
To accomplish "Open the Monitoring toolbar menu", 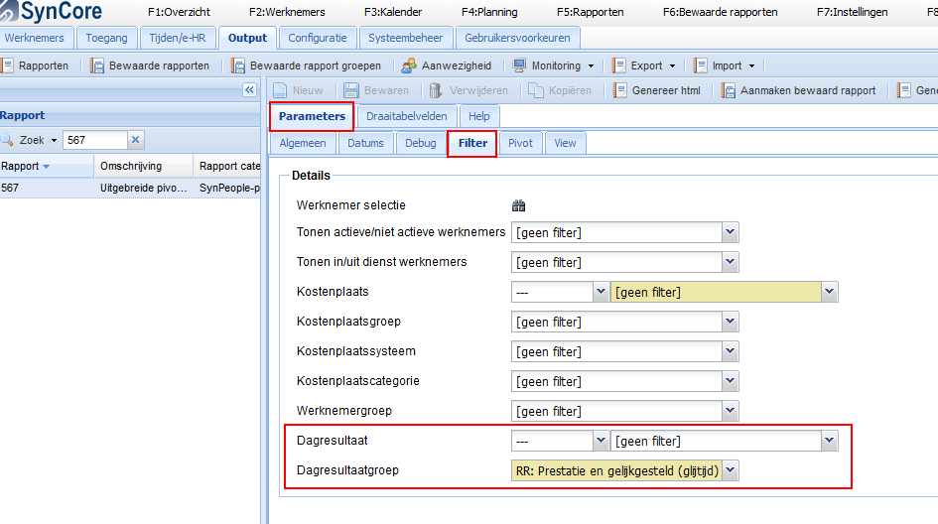I will pyautogui.click(x=555, y=65).
